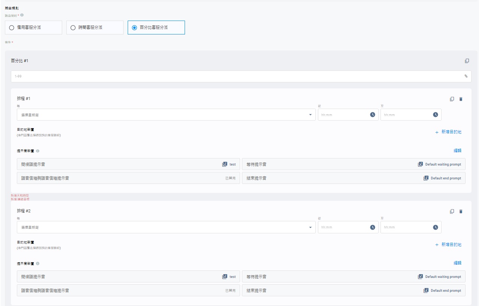Click 新增目的地 in 排程 #1

(x=448, y=132)
